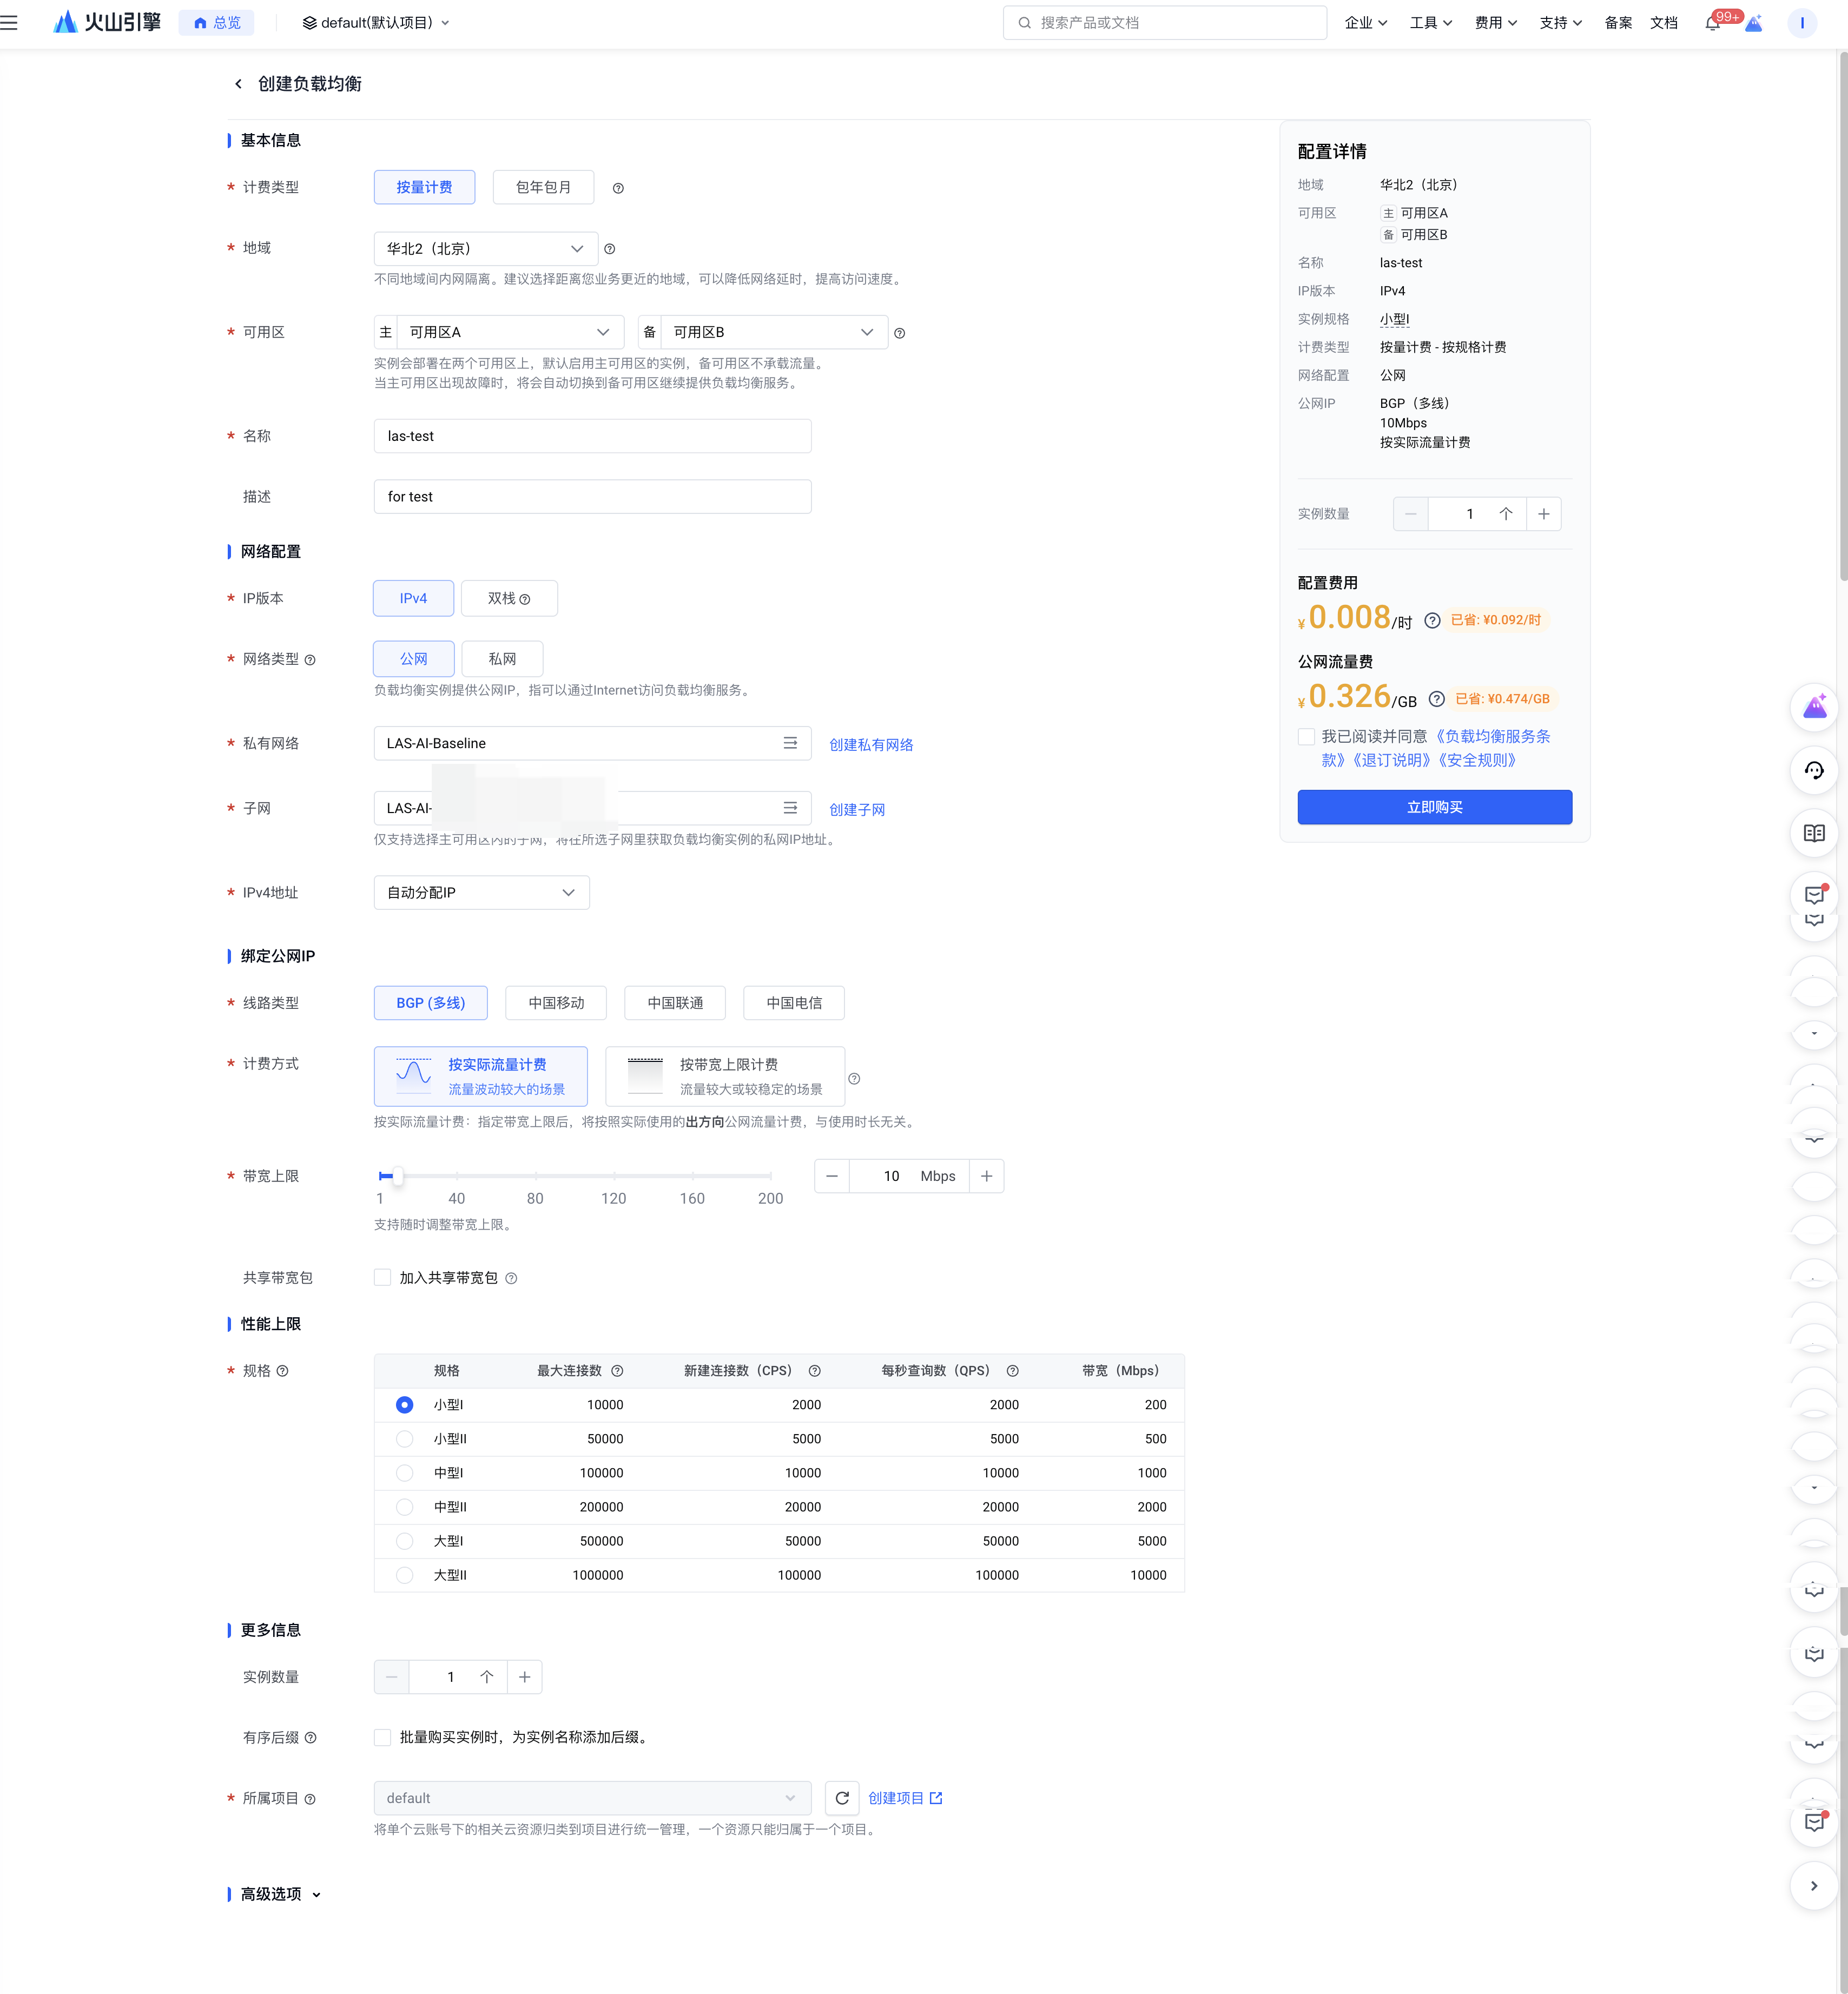Agree to the 负载均衡服务条款 checkbox
1848x1994 pixels.
(1306, 737)
